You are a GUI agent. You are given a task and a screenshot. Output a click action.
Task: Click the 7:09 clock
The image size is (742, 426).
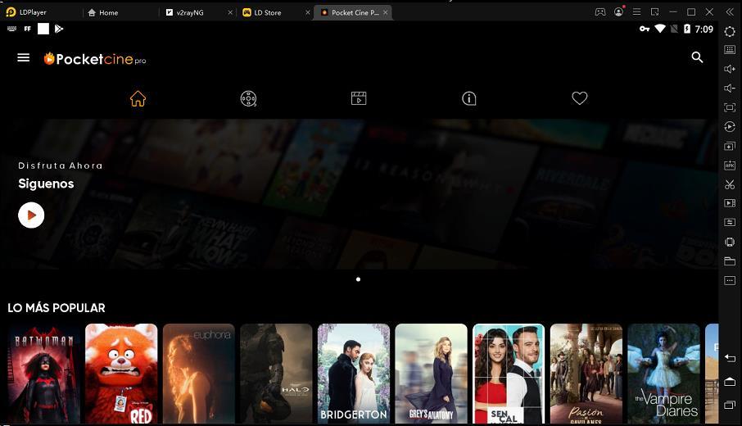coord(704,29)
